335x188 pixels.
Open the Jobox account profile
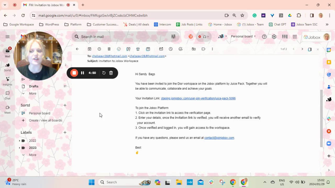click(x=317, y=37)
